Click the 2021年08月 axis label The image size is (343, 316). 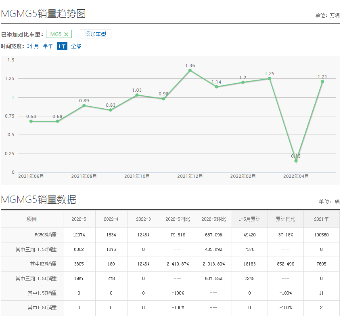84,176
